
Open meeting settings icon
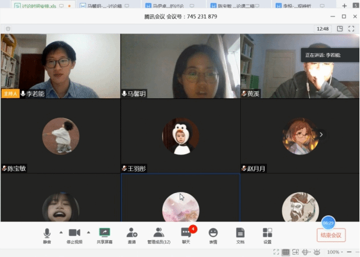[267, 233]
